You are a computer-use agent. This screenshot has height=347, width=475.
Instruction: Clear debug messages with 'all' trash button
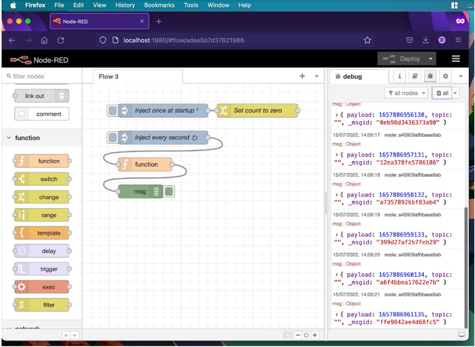point(442,93)
